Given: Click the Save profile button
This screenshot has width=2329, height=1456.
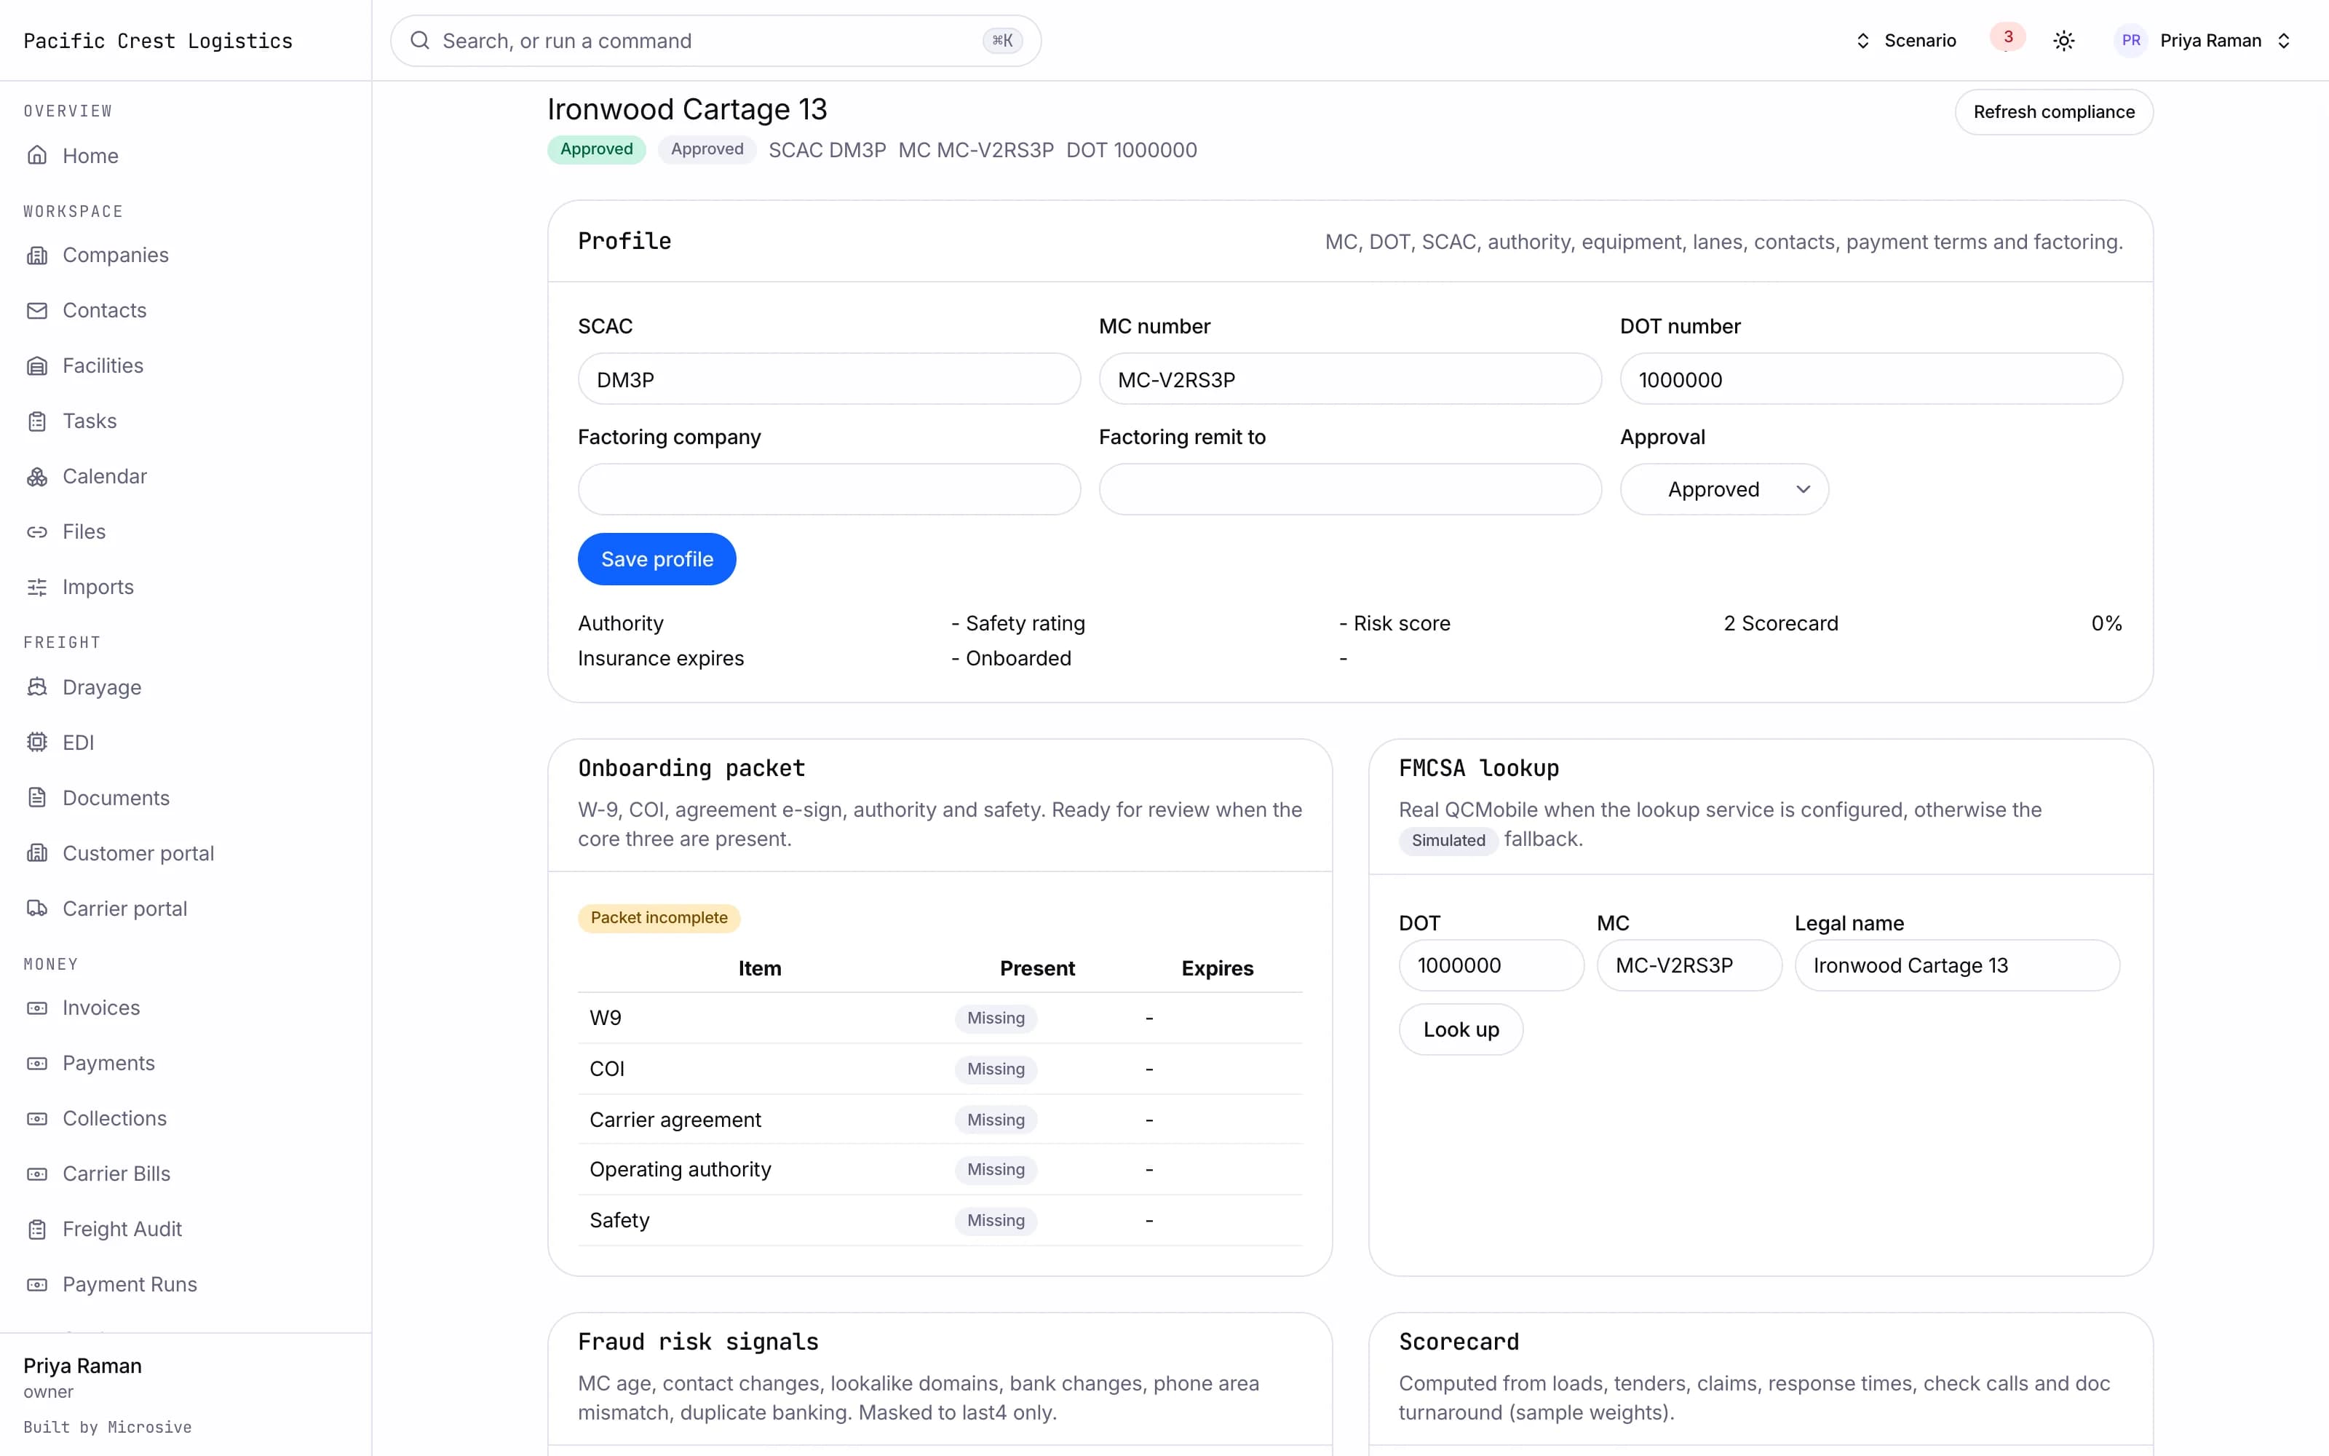Looking at the screenshot, I should [656, 560].
